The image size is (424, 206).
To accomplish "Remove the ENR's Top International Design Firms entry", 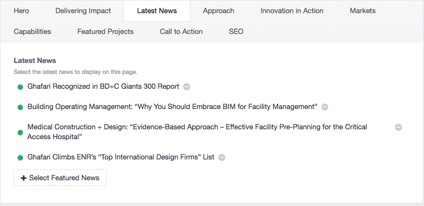I will 222,157.
